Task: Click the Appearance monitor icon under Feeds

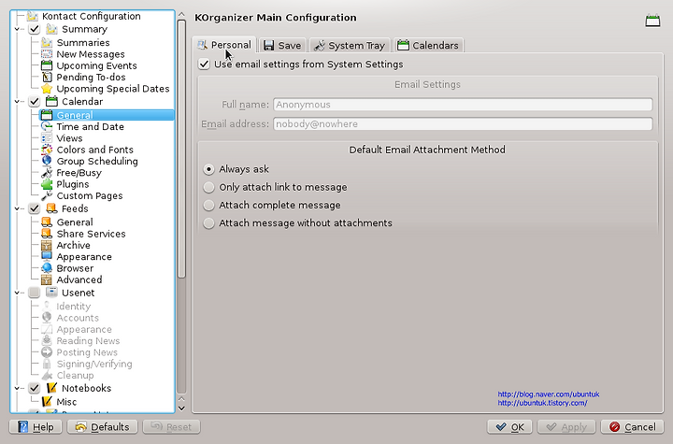Action: pyautogui.click(x=47, y=257)
